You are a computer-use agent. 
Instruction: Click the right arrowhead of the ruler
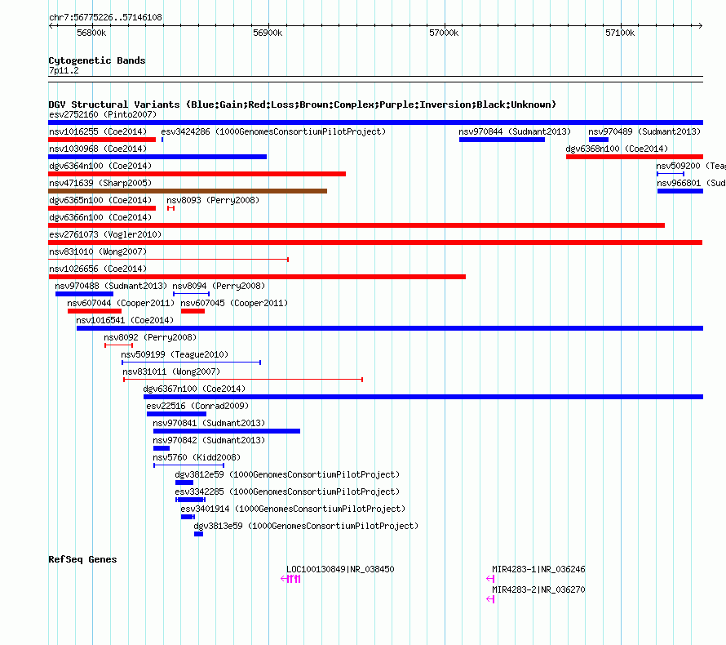pos(700,25)
